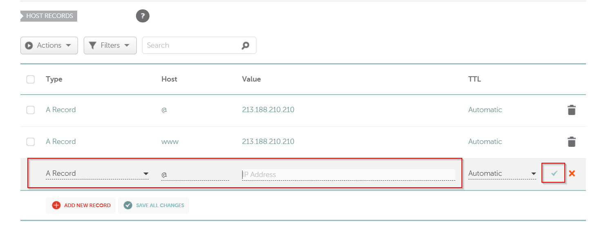Check the box for the www A Record
This screenshot has width=606, height=230.
31,142
